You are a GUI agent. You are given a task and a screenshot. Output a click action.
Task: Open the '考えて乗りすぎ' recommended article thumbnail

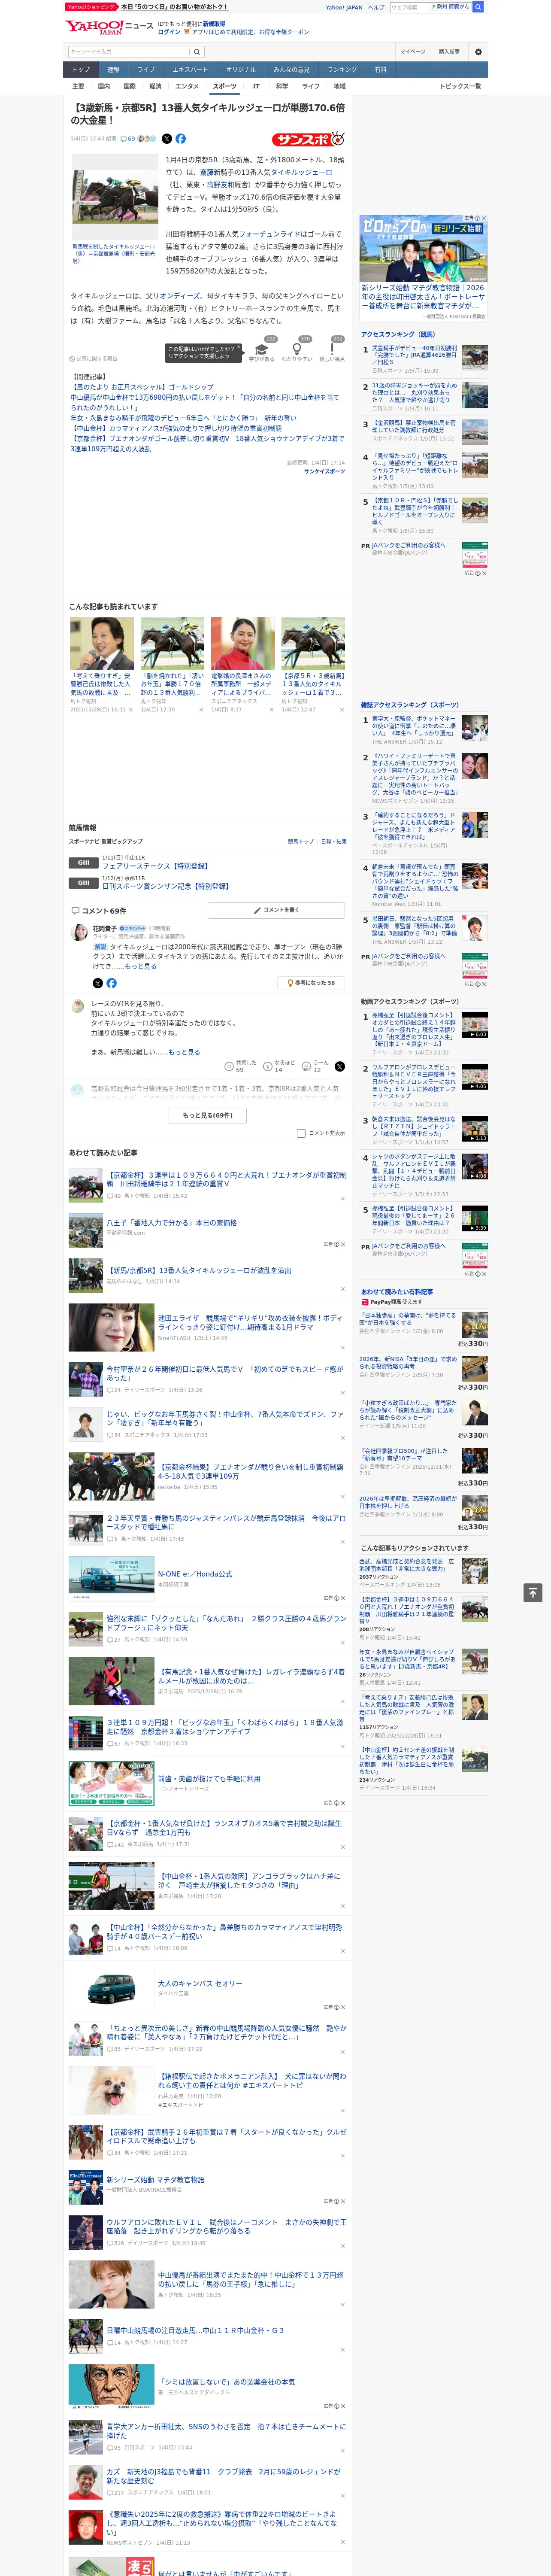pyautogui.click(x=102, y=643)
